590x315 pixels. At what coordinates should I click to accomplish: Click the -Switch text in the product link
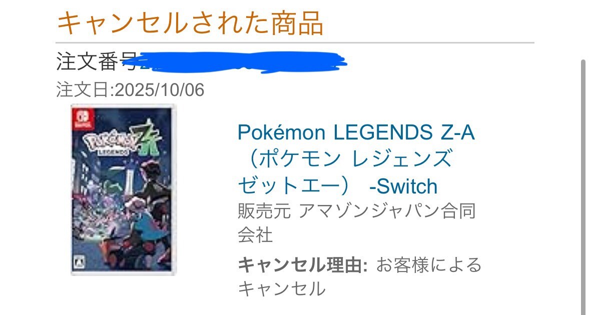click(x=403, y=186)
